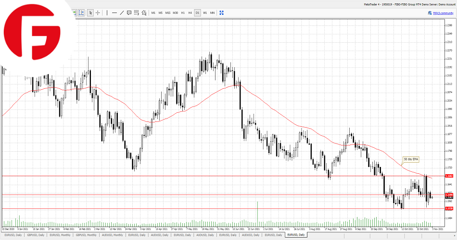The height and width of the screenshot is (240, 457).
Task: Click the chart shift toolbar icon
Action: (x=81, y=12)
